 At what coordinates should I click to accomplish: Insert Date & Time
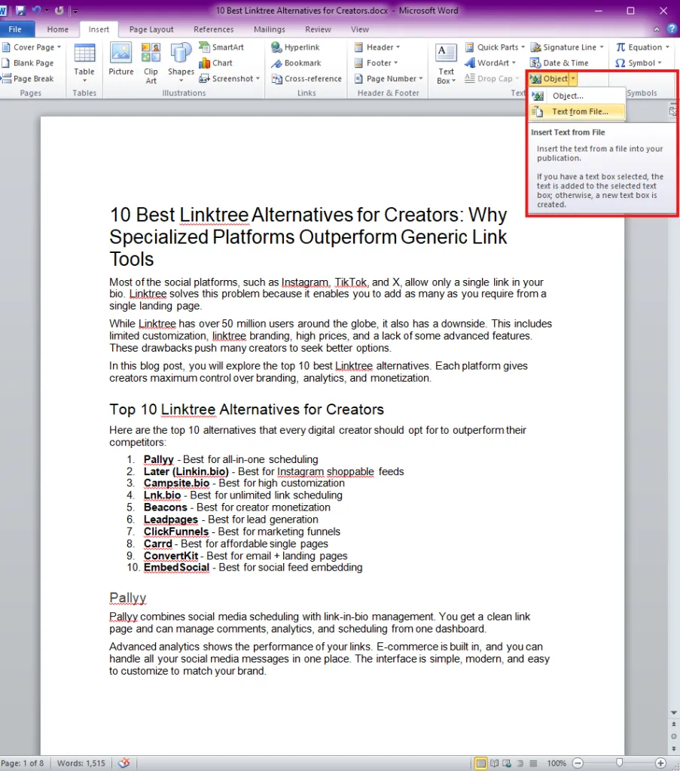coord(559,63)
